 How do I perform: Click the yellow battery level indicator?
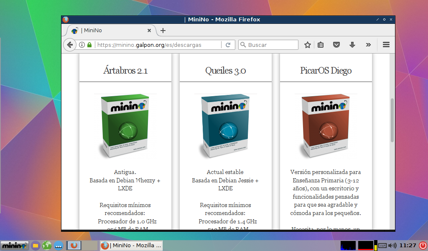click(376, 246)
